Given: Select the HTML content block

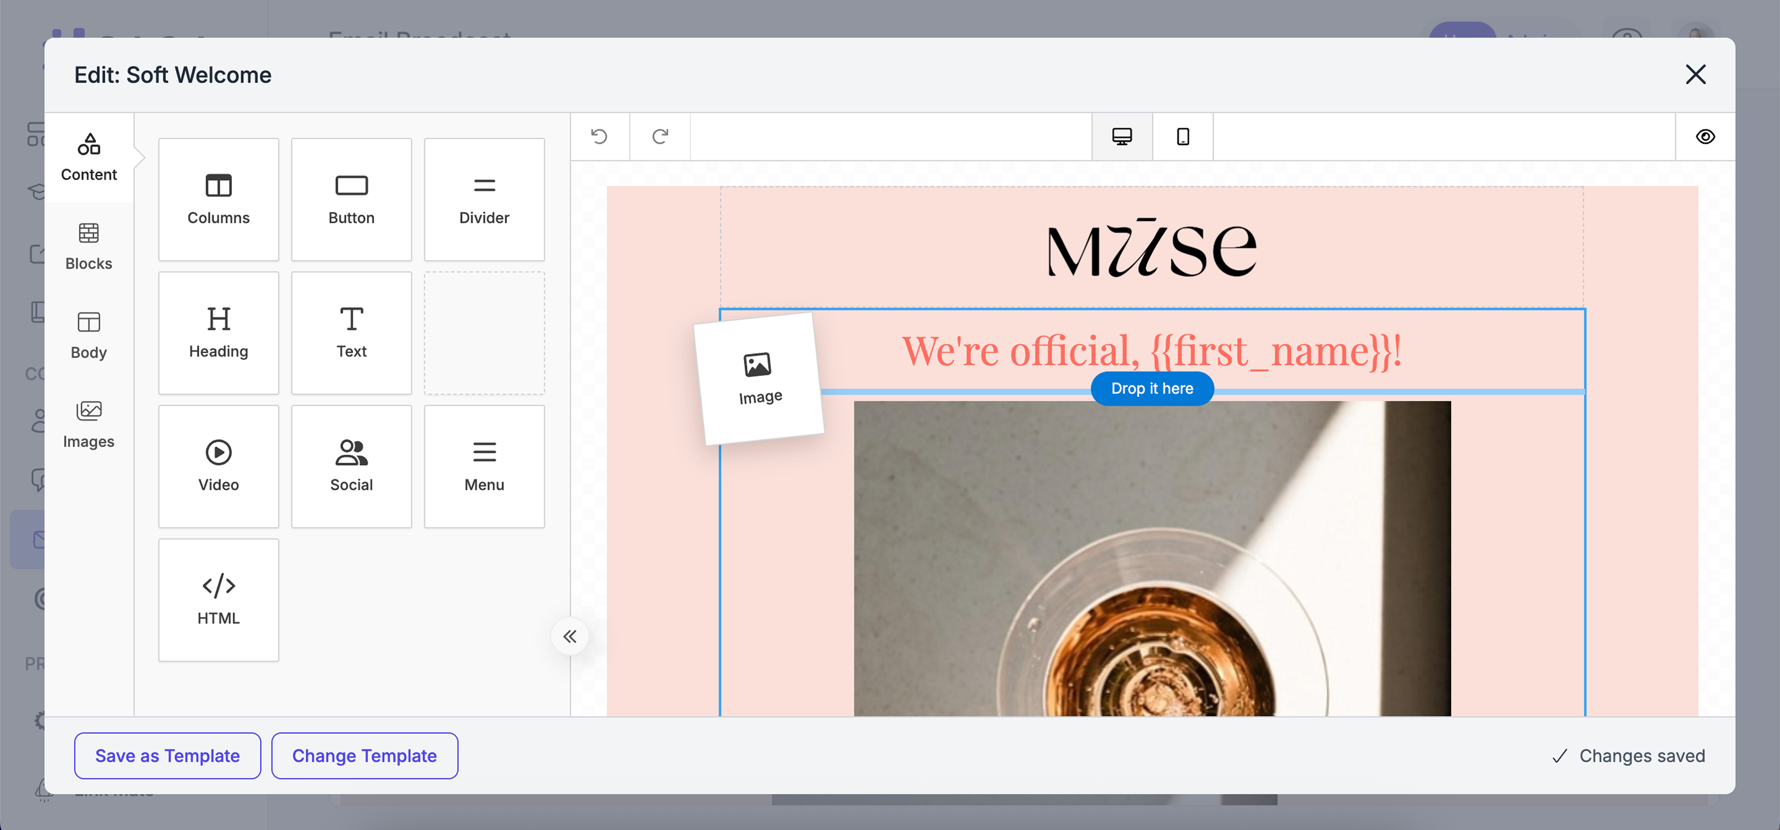Looking at the screenshot, I should pos(218,600).
